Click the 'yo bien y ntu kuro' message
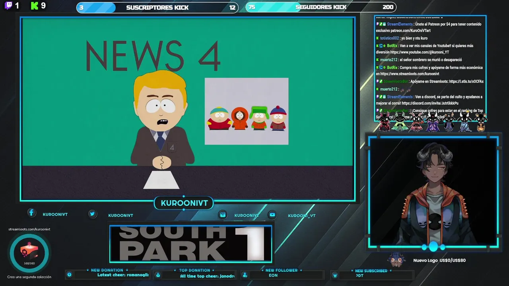The height and width of the screenshot is (286, 509). click(414, 38)
